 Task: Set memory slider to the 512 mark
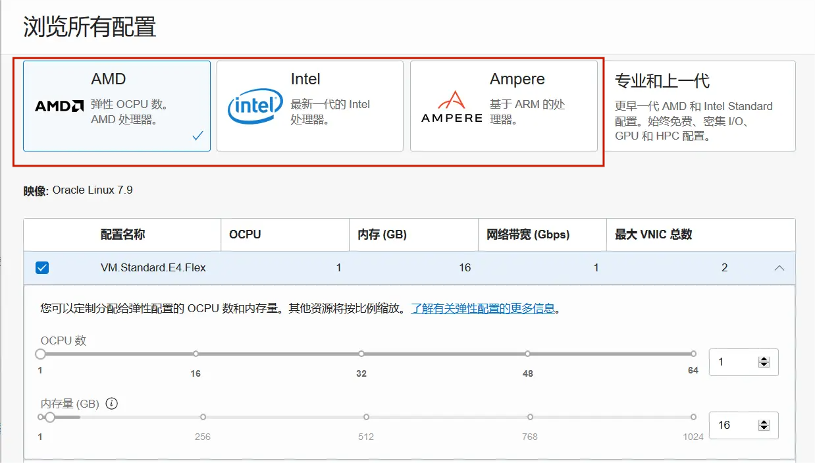point(366,417)
